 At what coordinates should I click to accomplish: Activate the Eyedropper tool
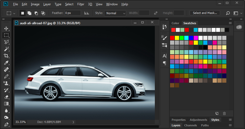[6, 63]
